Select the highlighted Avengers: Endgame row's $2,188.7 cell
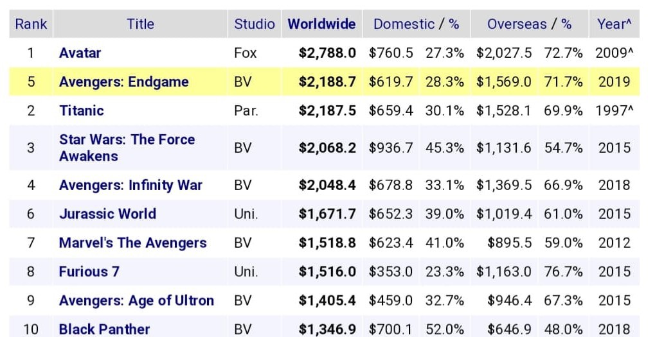 (x=327, y=82)
